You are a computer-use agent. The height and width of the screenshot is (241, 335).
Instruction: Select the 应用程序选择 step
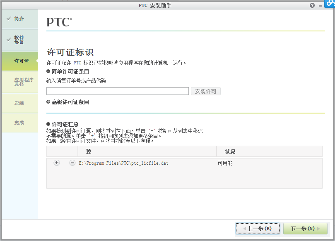click(20, 82)
